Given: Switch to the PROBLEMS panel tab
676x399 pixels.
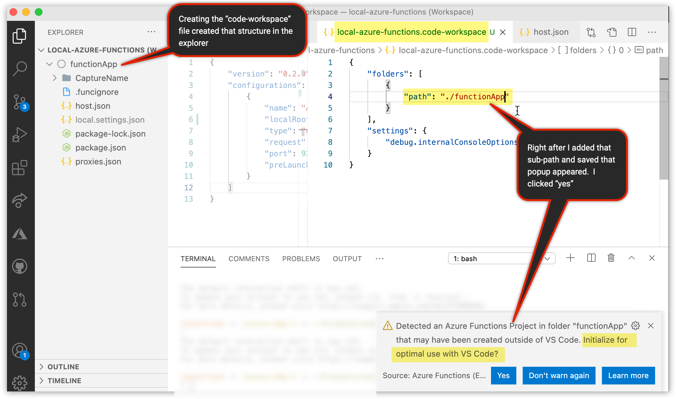Looking at the screenshot, I should (301, 259).
